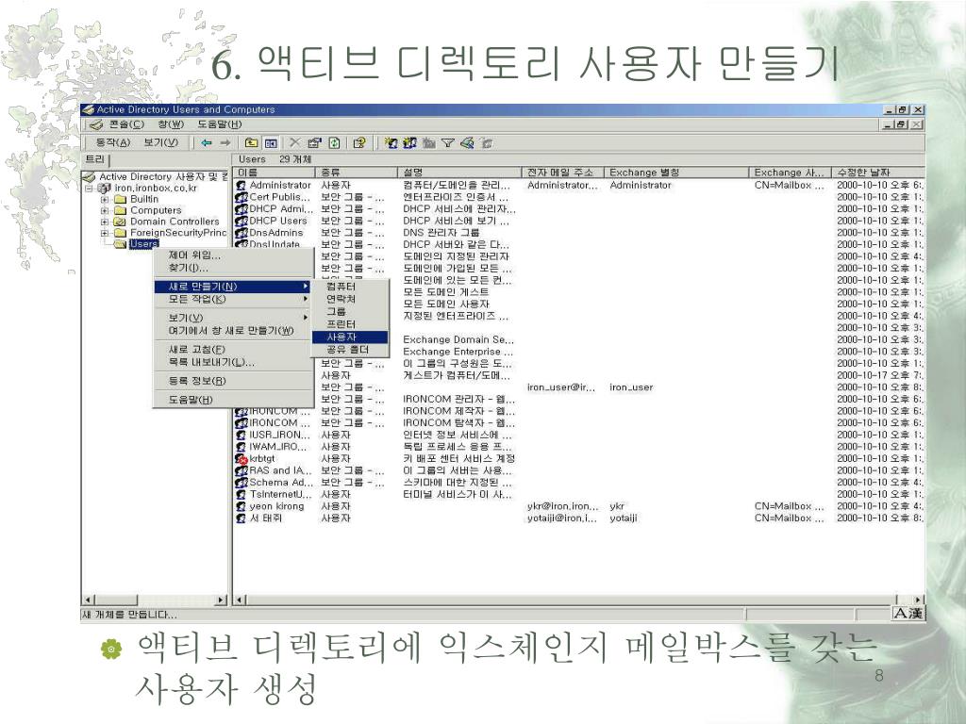Screen dimensions: 966x724
Task: Sort by the 이름 column header
Action: [x=275, y=173]
